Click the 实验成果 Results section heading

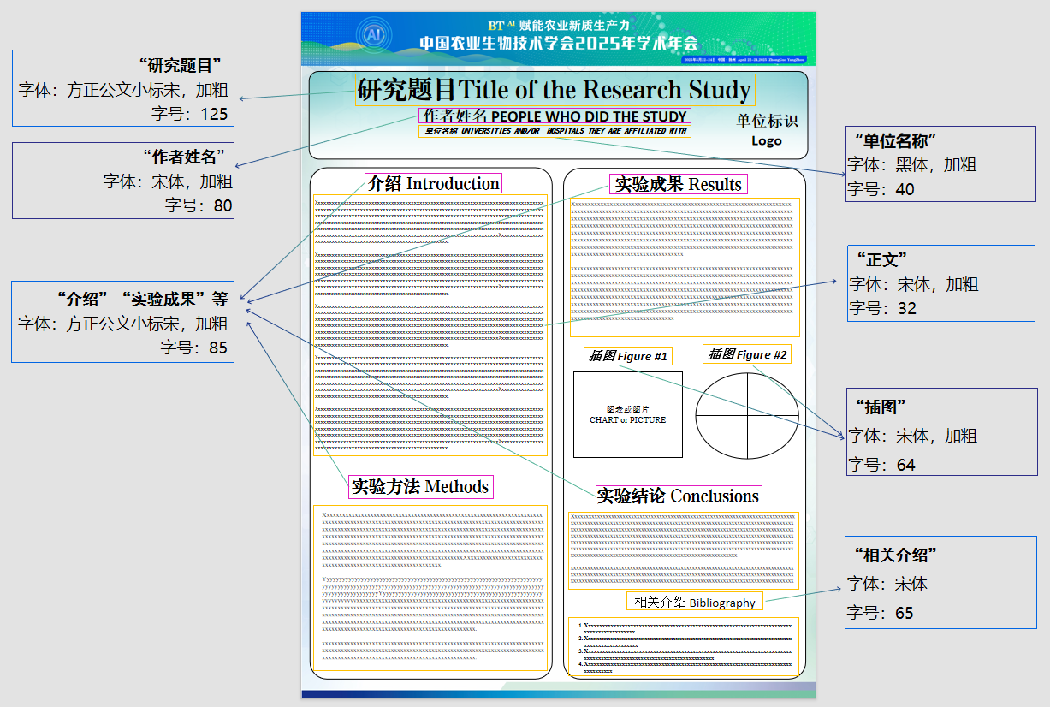point(678,184)
